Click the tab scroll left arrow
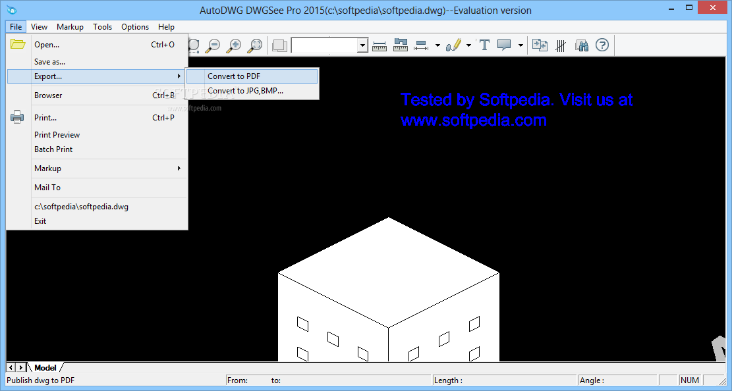The width and height of the screenshot is (732, 391). [x=11, y=368]
